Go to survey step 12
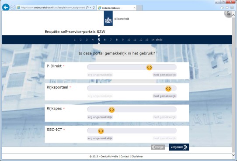The width and height of the screenshot is (237, 161). tap(141, 40)
